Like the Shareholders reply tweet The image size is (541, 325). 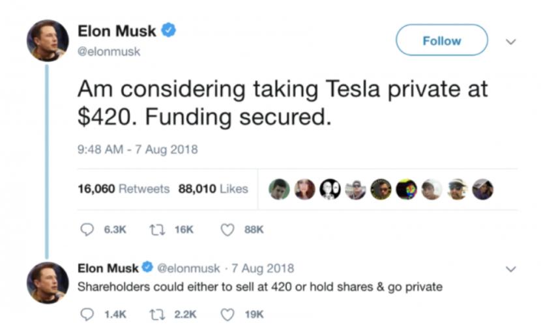point(227,315)
